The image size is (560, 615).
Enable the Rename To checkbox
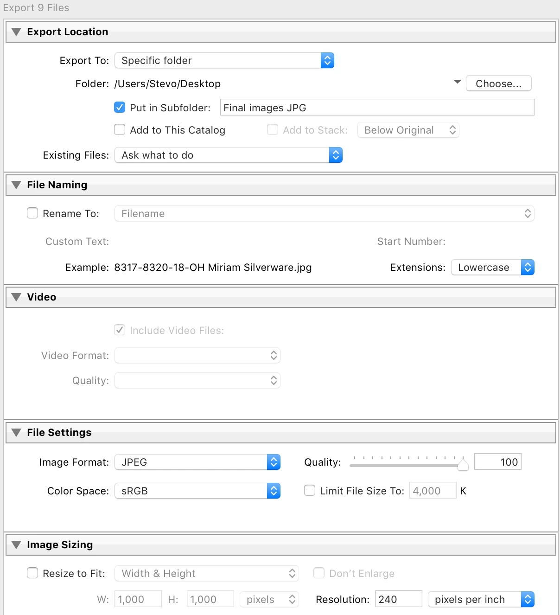coord(32,213)
